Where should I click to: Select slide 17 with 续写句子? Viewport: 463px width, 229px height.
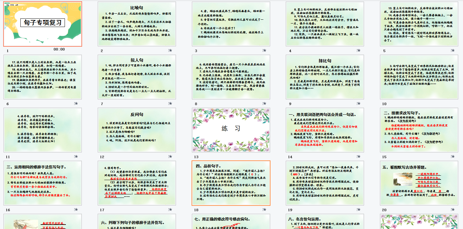click(137, 183)
